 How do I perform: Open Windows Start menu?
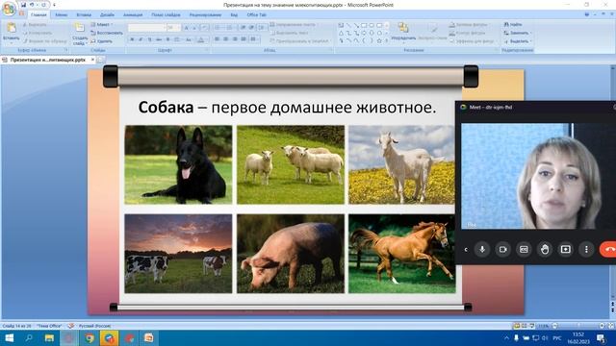(9, 337)
